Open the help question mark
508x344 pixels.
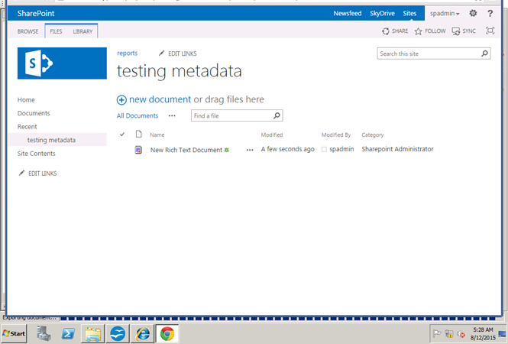pos(490,13)
